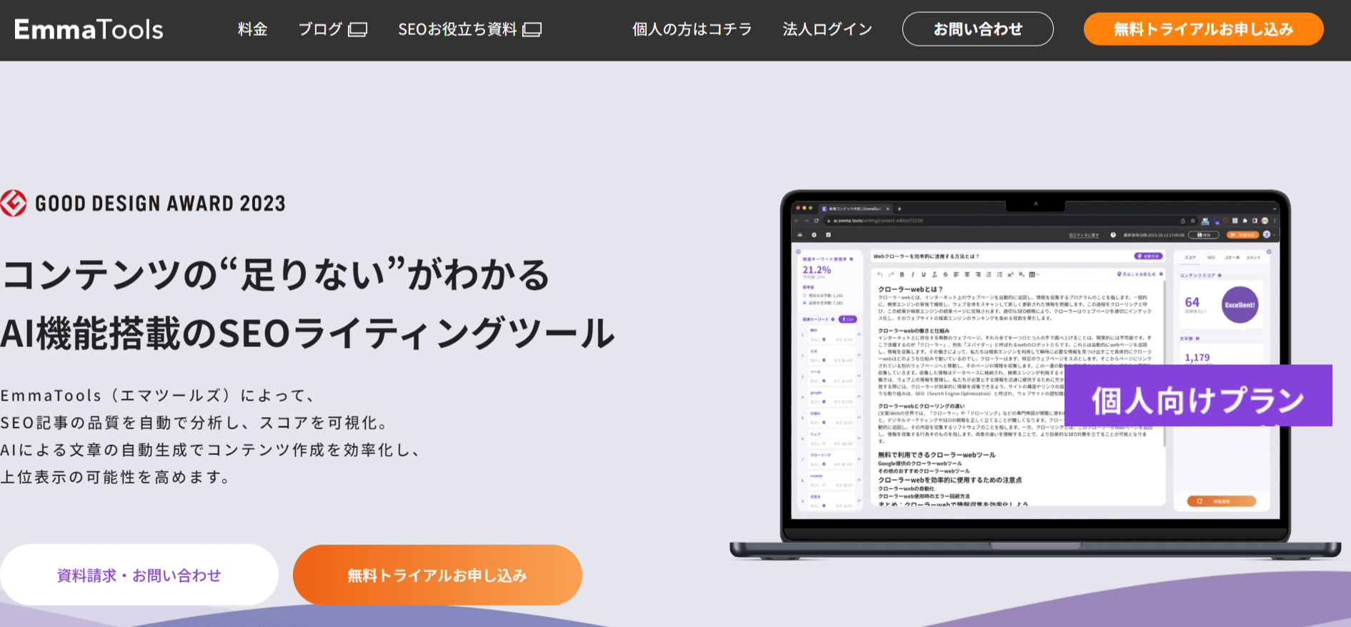Click the laptop product screenshot image
Image resolution: width=1351 pixels, height=627 pixels.
1035,375
